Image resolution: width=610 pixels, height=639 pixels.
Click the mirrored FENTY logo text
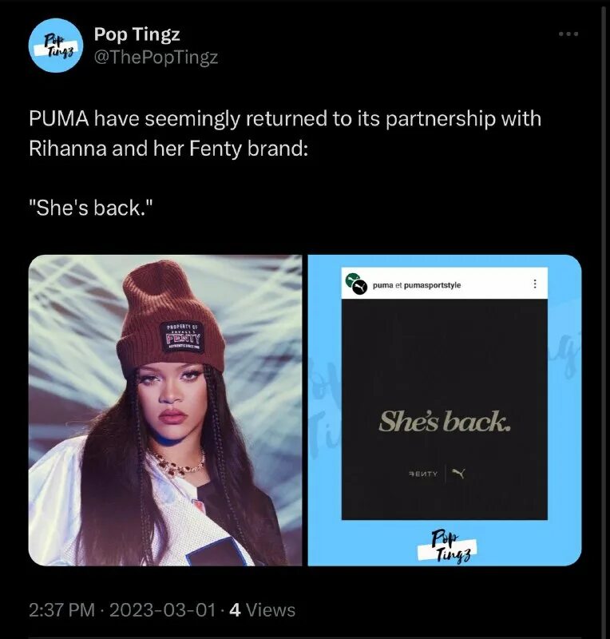point(423,474)
